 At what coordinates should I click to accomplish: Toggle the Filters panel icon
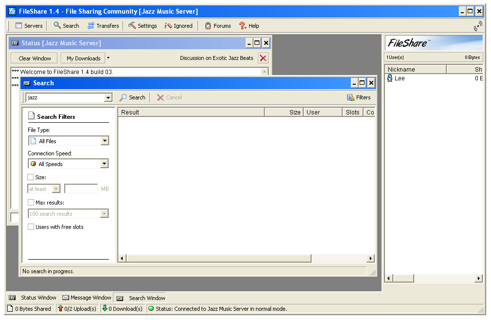[351, 97]
